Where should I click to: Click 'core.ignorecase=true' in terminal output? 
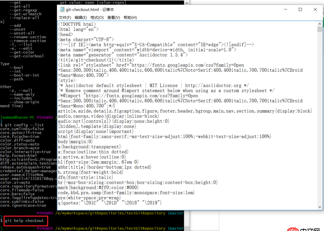coord(23,205)
